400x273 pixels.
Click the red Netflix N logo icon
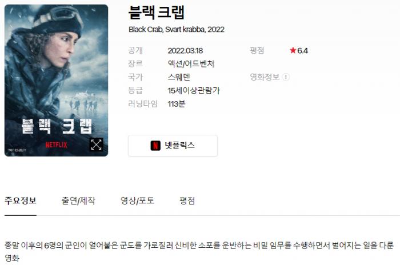coord(155,146)
